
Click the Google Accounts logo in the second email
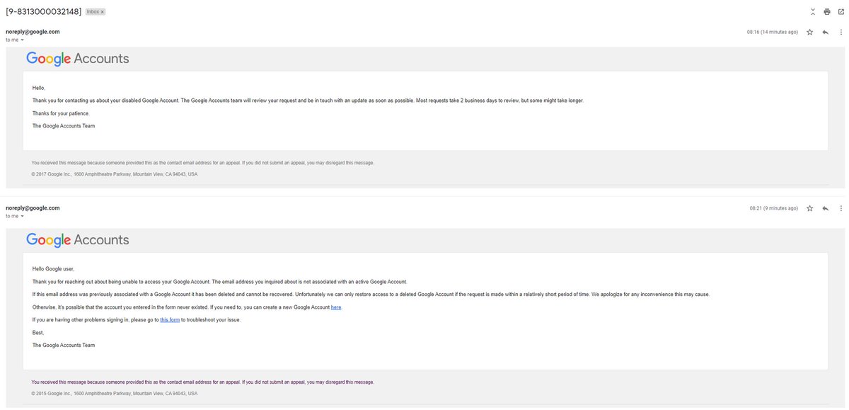78,240
